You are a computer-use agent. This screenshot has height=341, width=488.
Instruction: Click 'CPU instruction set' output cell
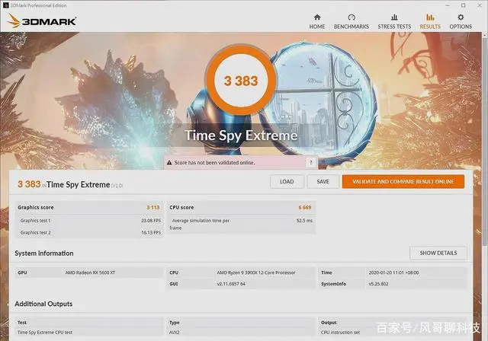pos(340,333)
